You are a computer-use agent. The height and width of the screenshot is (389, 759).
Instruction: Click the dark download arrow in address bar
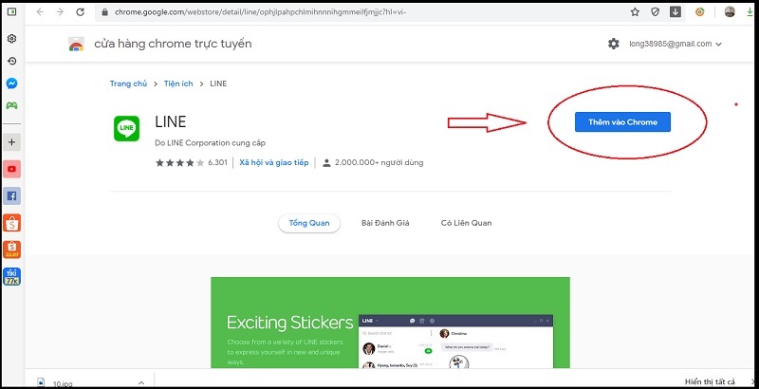pyautogui.click(x=676, y=11)
